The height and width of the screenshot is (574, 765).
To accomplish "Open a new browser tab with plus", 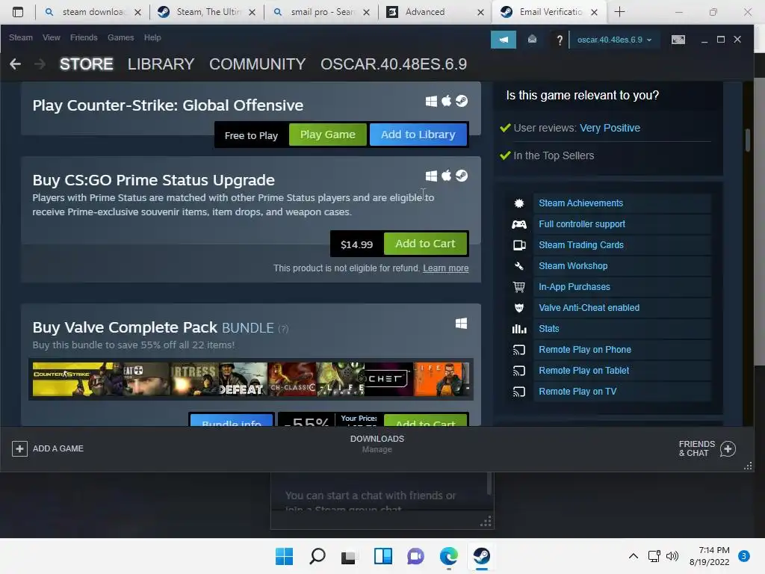I will click(619, 12).
